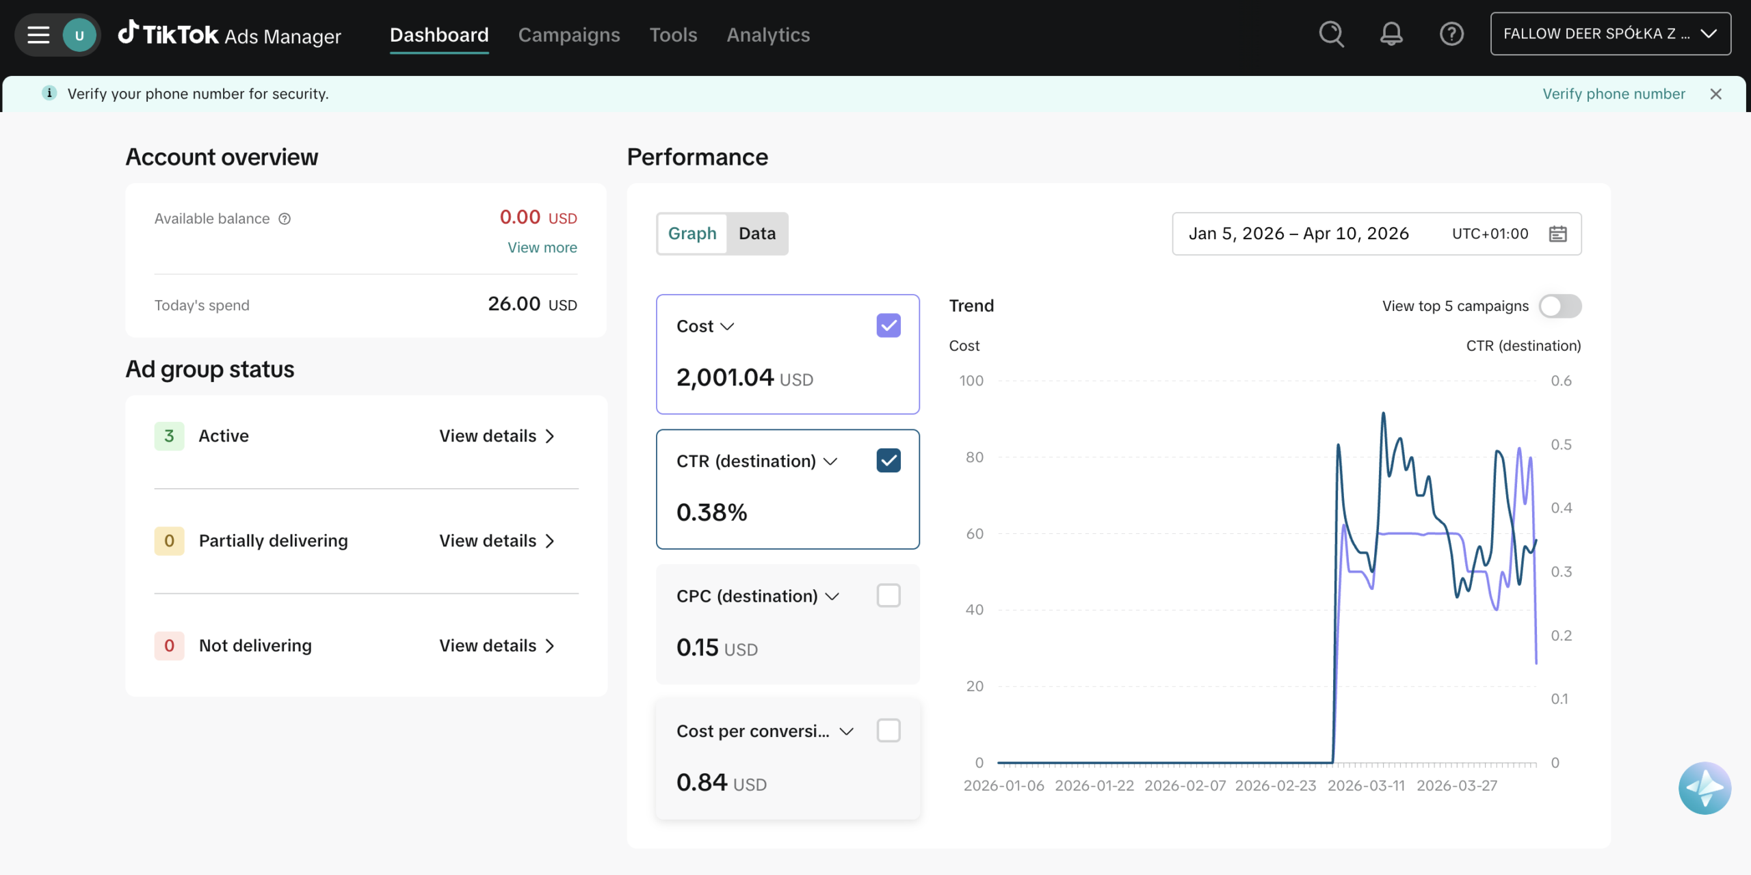Open the notifications bell
Viewport: 1751px width, 875px height.
pyautogui.click(x=1391, y=34)
